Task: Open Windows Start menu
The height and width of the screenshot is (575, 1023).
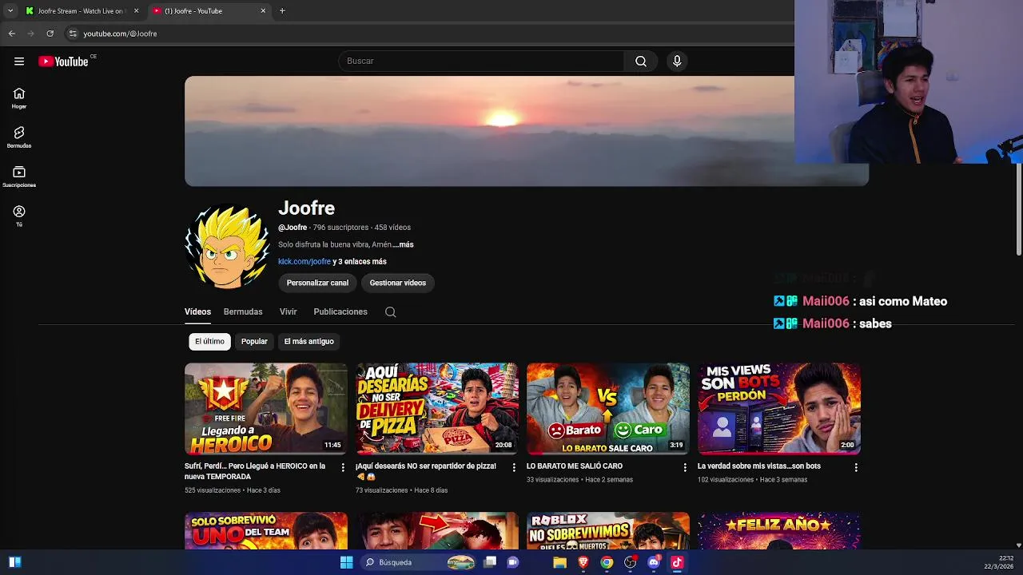Action: pos(346,562)
